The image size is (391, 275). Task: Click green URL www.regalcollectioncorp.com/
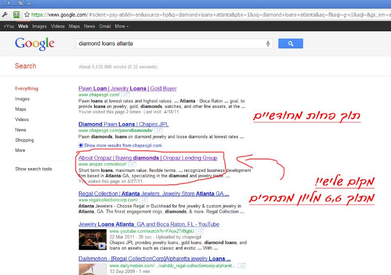tap(108, 200)
